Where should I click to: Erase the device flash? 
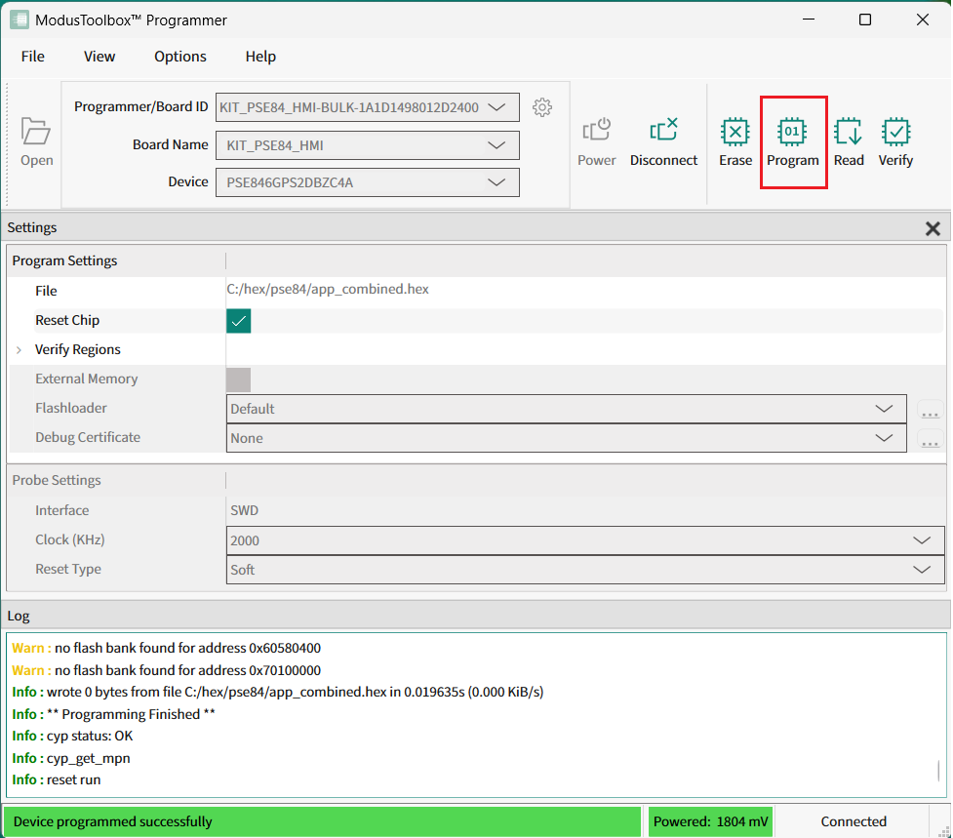click(735, 142)
